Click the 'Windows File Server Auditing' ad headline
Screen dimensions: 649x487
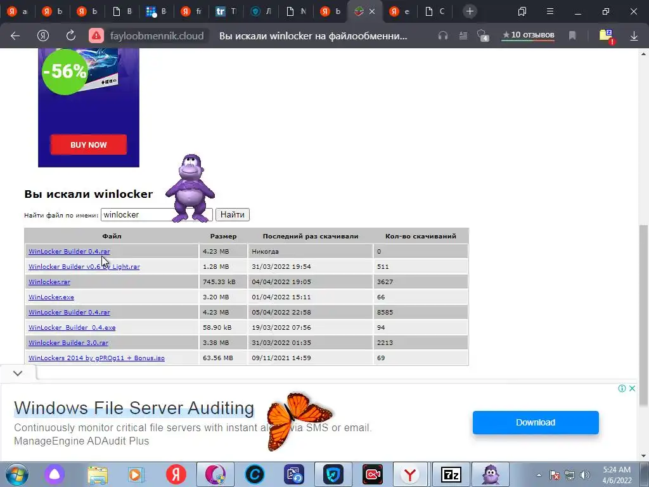pos(134,408)
